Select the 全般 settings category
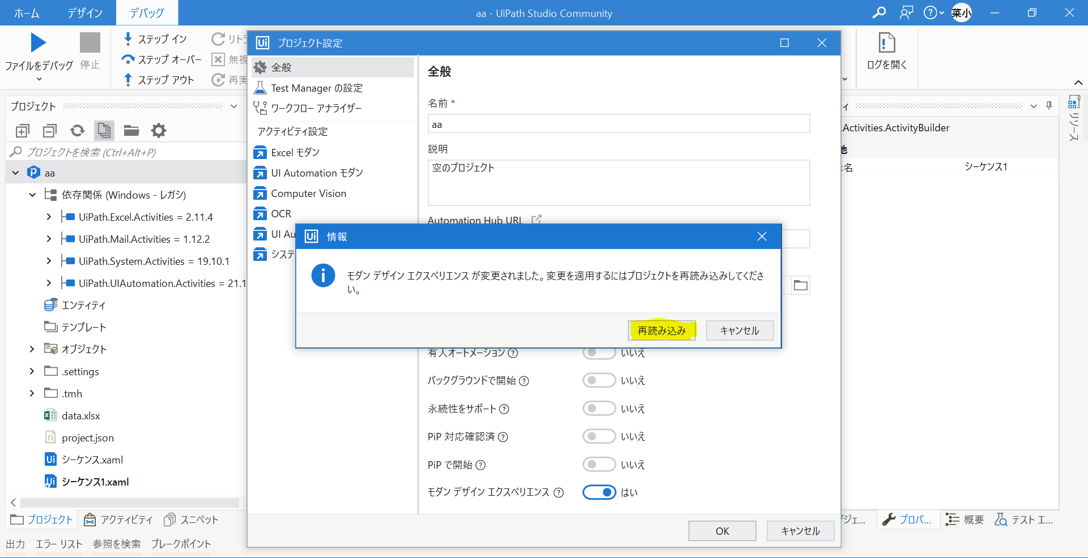Screen dimensions: 1088x558 [333, 67]
